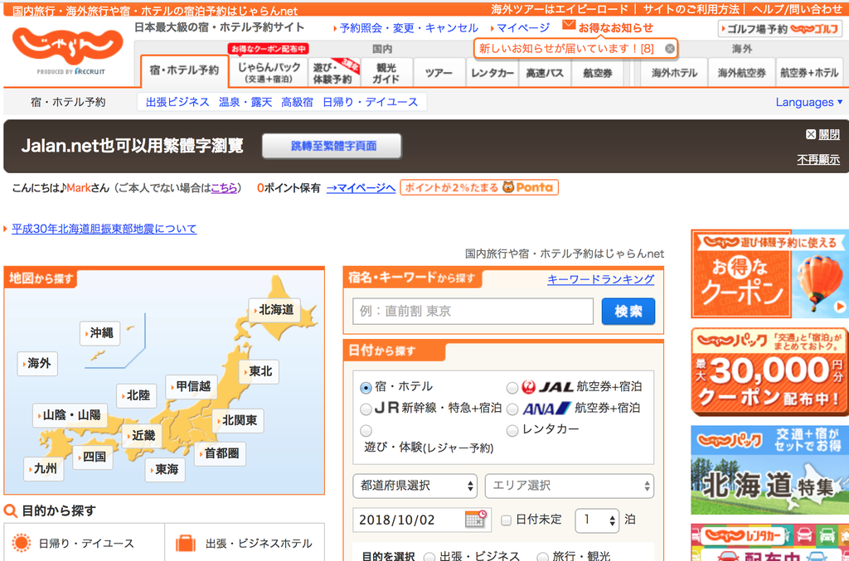Select 北海道 on the map

click(274, 310)
